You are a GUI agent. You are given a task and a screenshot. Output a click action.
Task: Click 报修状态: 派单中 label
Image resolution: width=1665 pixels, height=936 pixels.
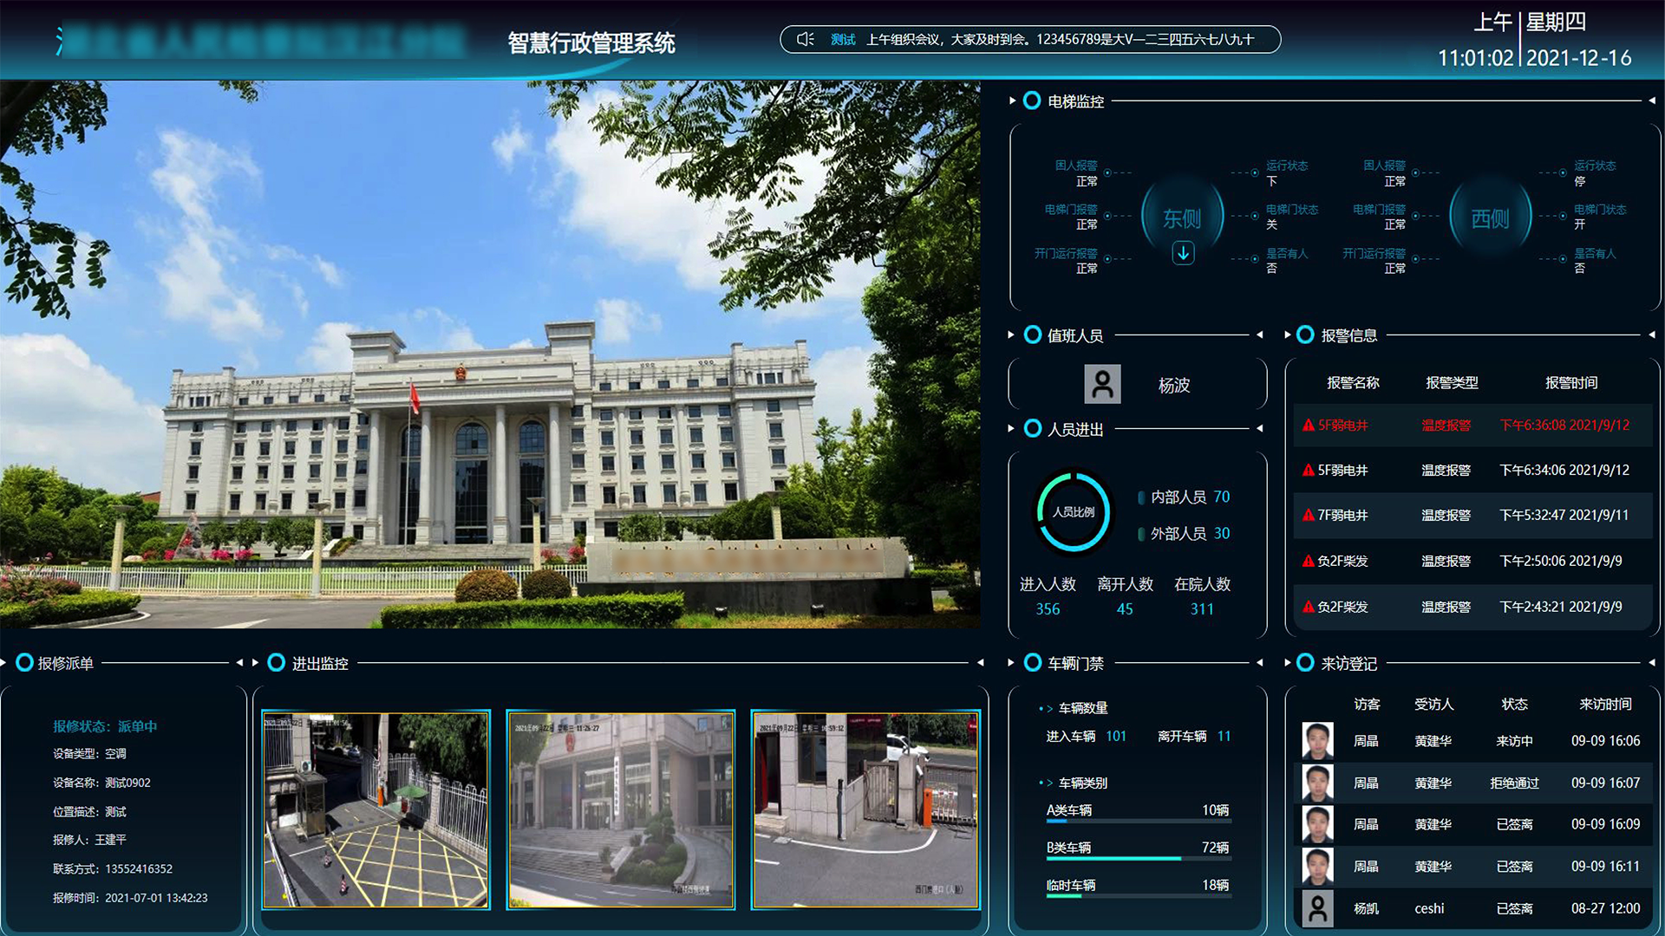coord(105,726)
